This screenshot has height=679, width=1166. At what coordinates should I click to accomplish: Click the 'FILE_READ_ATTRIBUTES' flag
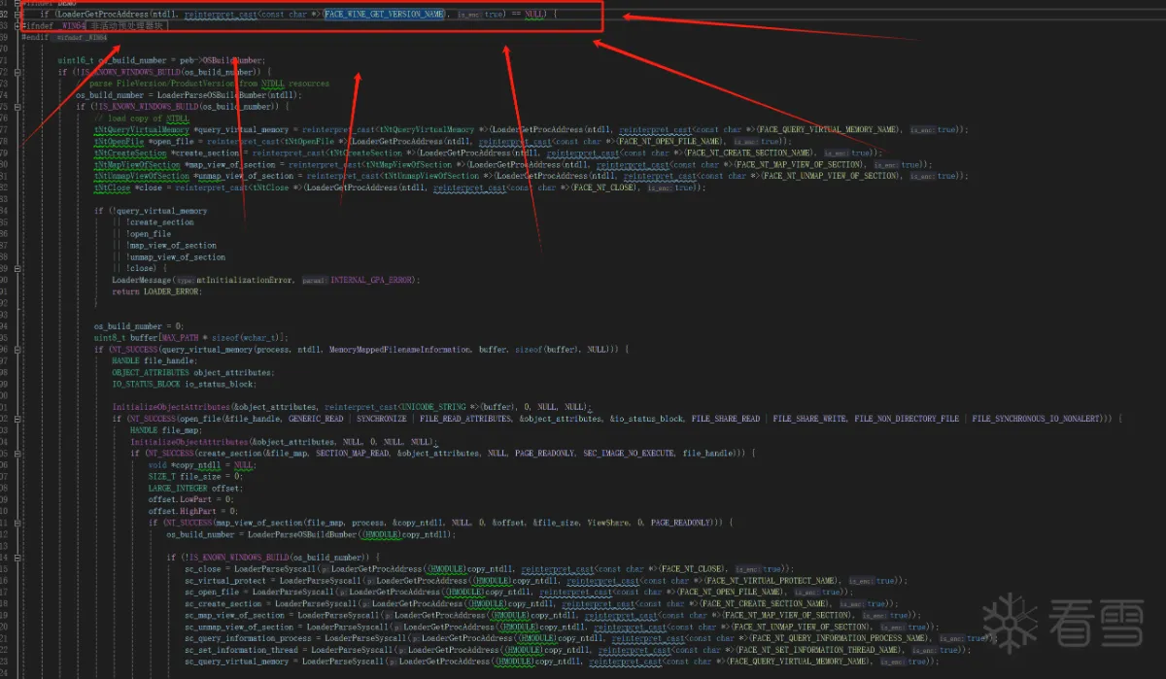(x=465, y=419)
